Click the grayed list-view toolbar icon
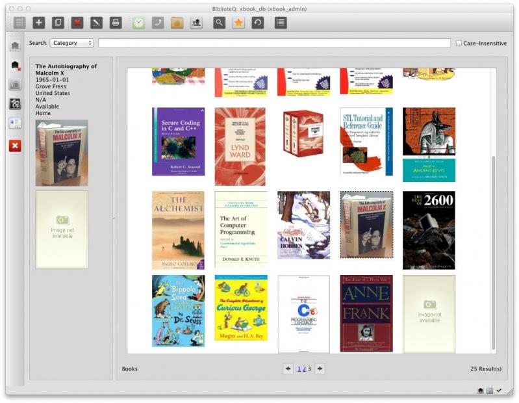The height and width of the screenshot is (403, 519). (19, 23)
